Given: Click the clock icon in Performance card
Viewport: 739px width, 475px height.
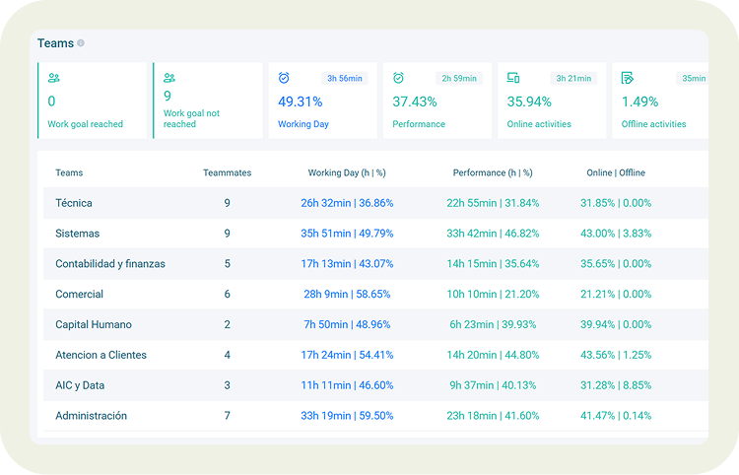Looking at the screenshot, I should click(398, 78).
